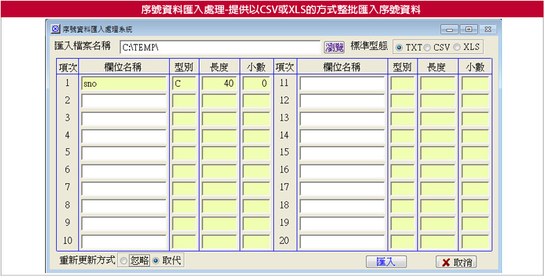Click the row 20 field name box

pos(342,241)
